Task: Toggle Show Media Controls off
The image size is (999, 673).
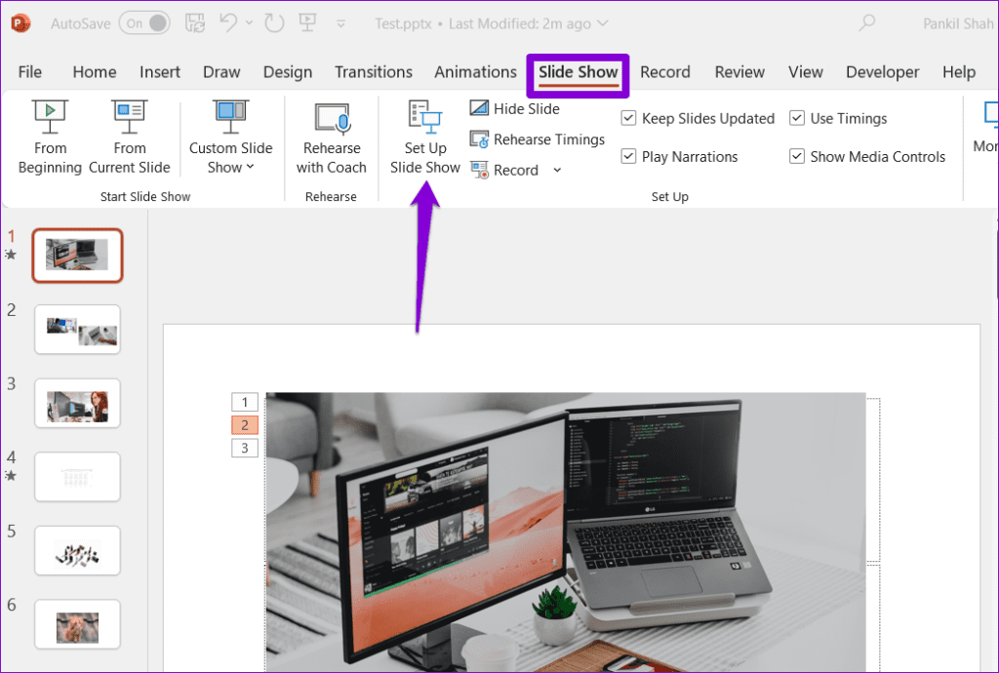Action: coord(797,156)
